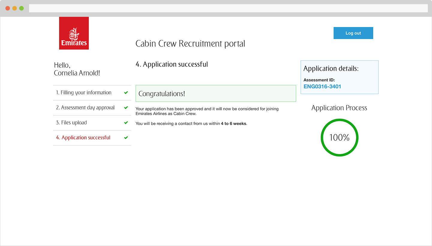The height and width of the screenshot is (246, 432).
Task: Select step 3. Files upload
Action: (x=92, y=123)
